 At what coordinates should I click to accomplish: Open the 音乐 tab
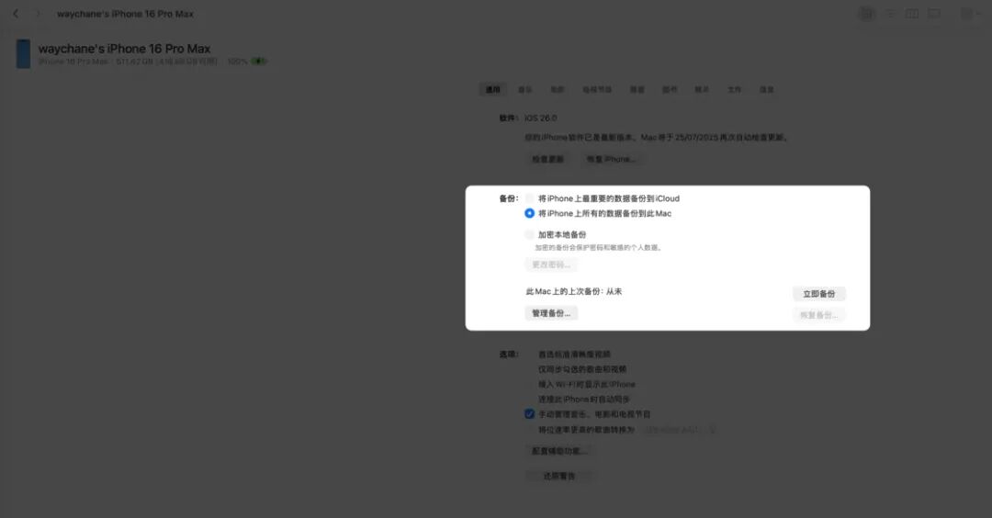tap(525, 90)
